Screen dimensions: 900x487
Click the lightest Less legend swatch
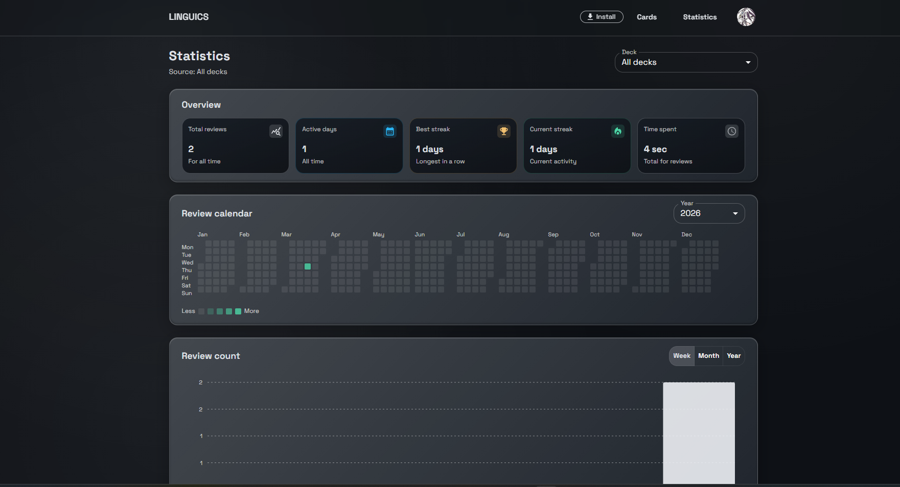coord(201,311)
